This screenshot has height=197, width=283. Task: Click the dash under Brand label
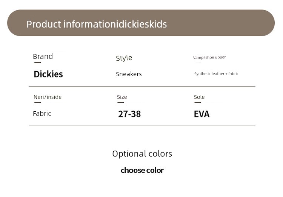(x=37, y=63)
